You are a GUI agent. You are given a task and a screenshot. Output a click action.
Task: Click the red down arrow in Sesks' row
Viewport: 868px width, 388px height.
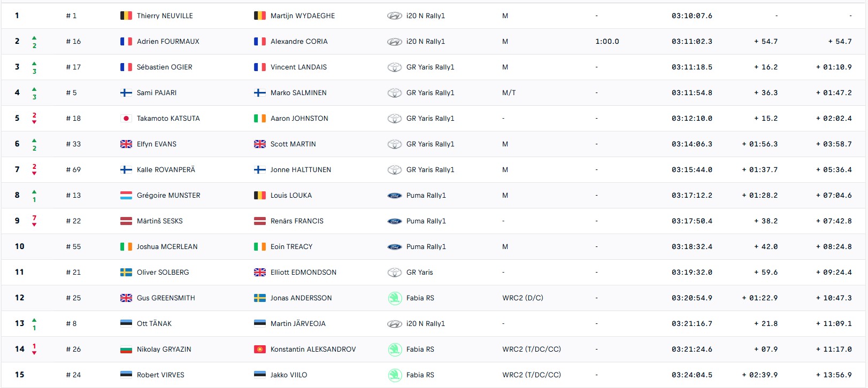pyautogui.click(x=34, y=224)
